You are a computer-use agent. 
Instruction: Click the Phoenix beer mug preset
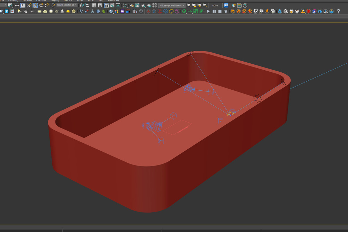coord(292,11)
